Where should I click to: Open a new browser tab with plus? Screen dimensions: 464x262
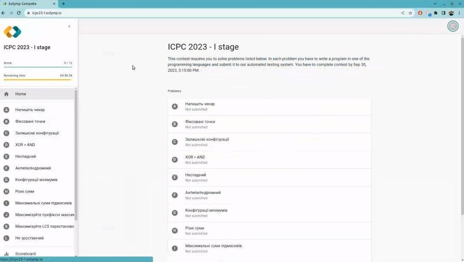click(63, 4)
